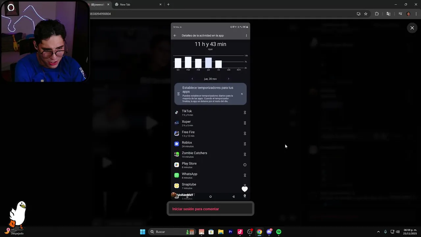Screen dimensions: 421x237
Task: Click the Free Fire app icon
Action: point(177,133)
